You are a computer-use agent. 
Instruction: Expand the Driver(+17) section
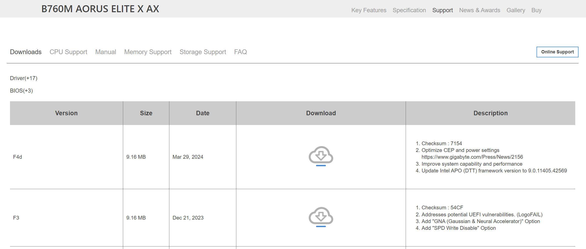click(x=23, y=78)
